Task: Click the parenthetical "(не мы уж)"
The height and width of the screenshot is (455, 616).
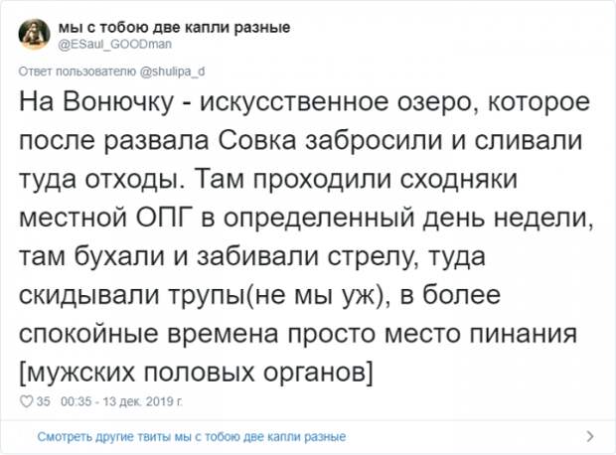Action: pos(316,295)
